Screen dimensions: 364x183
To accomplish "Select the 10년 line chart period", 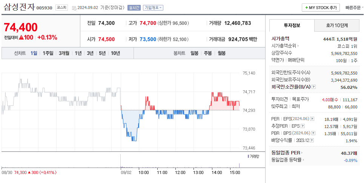I will (115, 53).
